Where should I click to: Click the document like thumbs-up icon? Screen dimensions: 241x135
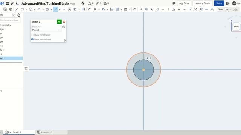(90, 3)
